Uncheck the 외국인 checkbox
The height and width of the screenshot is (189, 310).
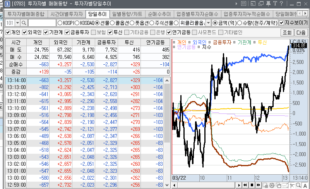tap(25, 32)
